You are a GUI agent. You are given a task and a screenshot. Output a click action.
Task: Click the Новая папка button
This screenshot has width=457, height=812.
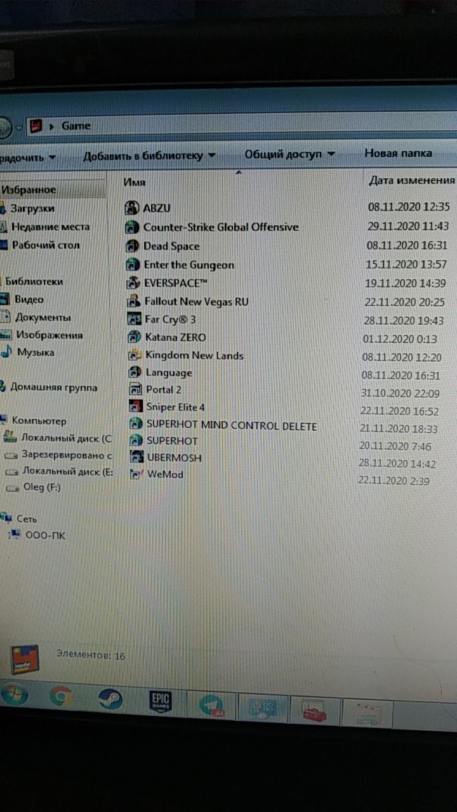(x=398, y=153)
